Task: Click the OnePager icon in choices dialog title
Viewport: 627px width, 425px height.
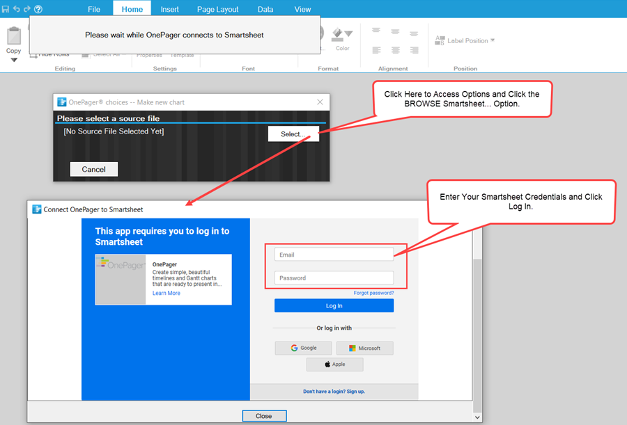Action: 61,102
